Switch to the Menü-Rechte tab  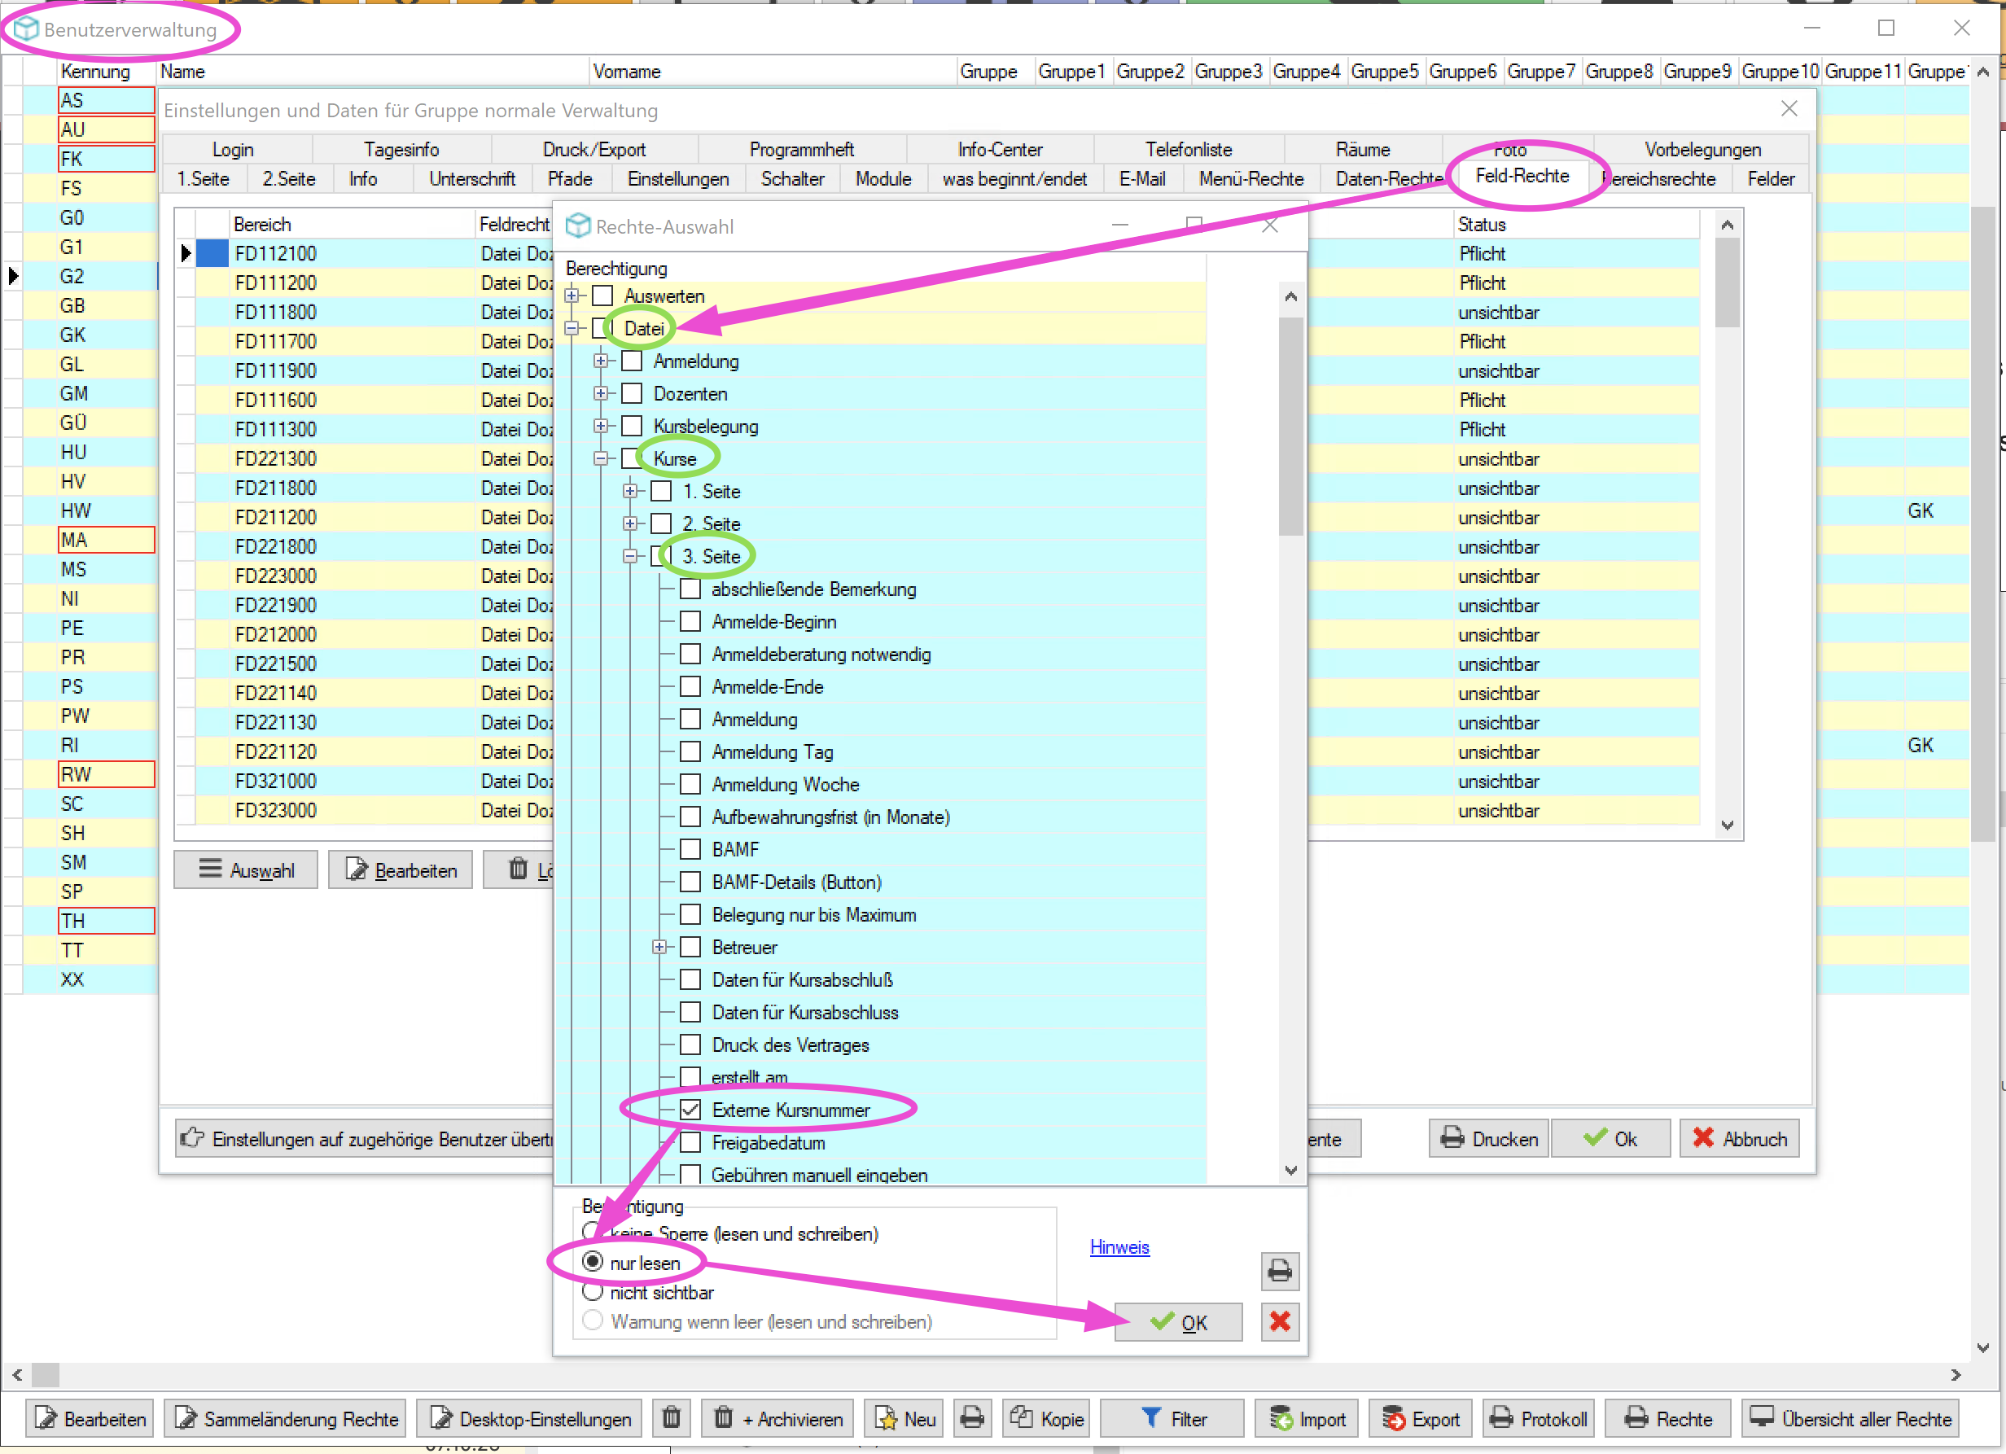click(1250, 178)
